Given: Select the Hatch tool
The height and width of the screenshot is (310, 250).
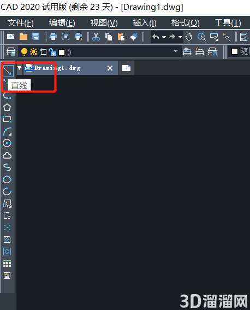Looking at the screenshot, I should pos(7,239).
